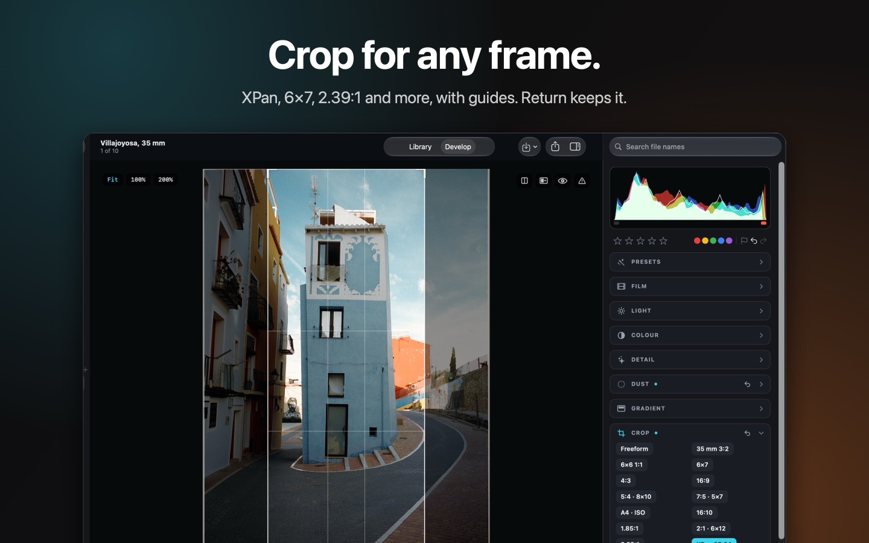The height and width of the screenshot is (543, 869).
Task: Click the before/after overlay icon
Action: pyautogui.click(x=544, y=180)
